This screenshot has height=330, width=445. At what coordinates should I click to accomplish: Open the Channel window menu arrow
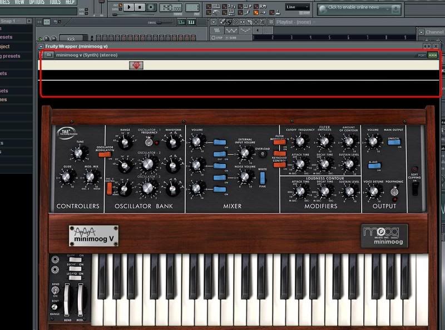[x=421, y=32]
